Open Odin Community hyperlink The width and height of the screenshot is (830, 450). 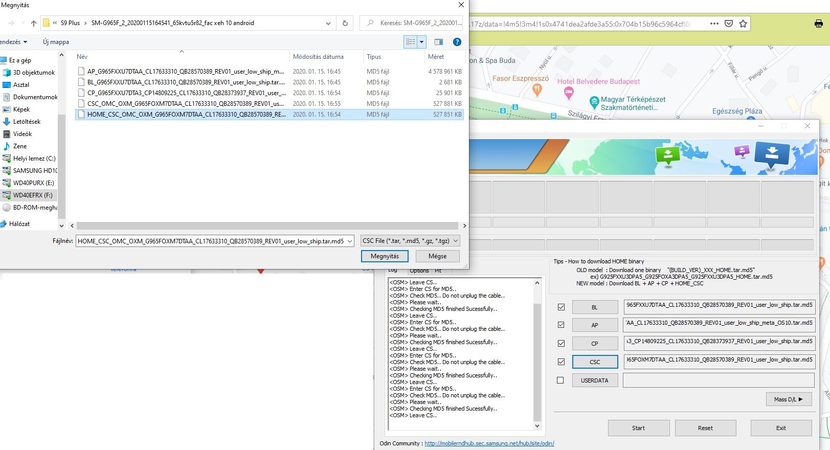(x=489, y=443)
